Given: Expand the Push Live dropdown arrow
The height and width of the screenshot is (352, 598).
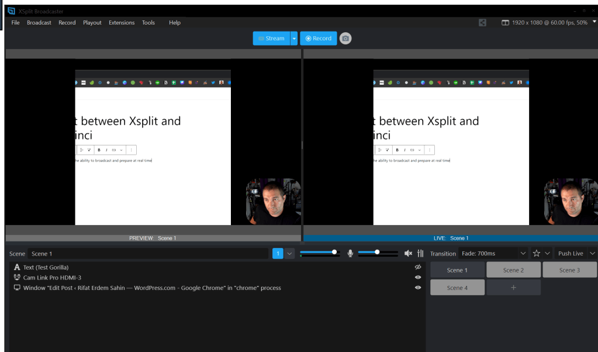Looking at the screenshot, I should tap(592, 253).
